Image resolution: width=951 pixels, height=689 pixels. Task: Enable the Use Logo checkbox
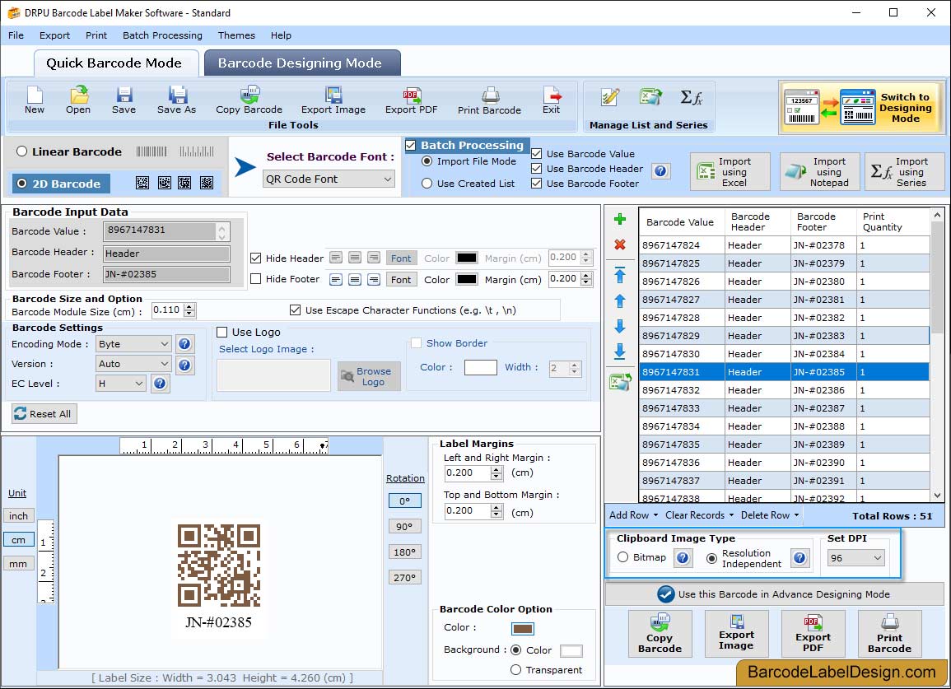pyautogui.click(x=222, y=332)
